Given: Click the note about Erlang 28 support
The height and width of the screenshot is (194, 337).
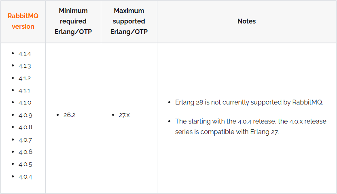Looking at the screenshot, I should tap(249, 102).
